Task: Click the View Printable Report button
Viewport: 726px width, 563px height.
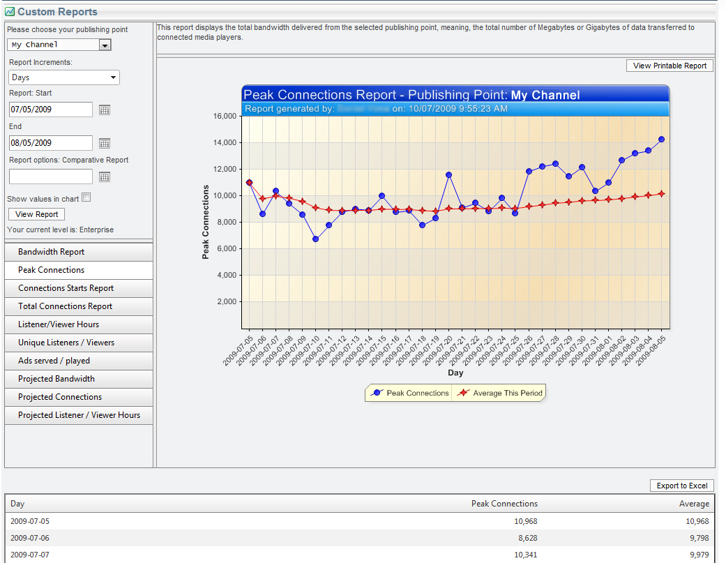Action: point(670,66)
